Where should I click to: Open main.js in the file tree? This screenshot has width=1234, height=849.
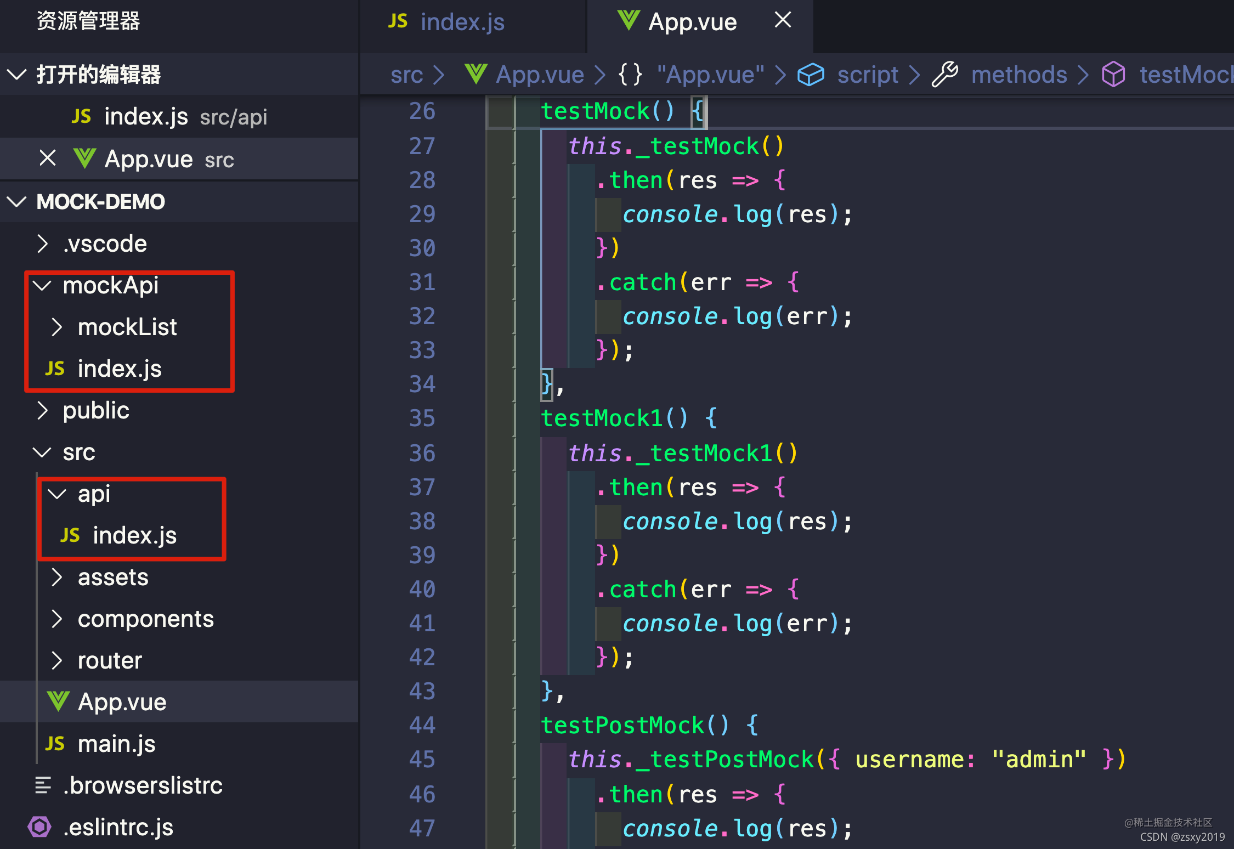(179, 744)
